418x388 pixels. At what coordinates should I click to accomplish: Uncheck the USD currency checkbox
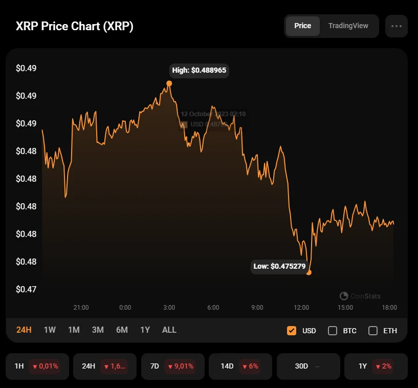(x=292, y=330)
